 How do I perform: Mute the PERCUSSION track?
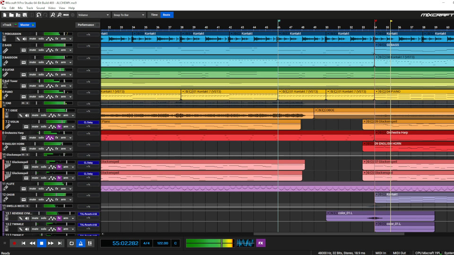click(33, 39)
